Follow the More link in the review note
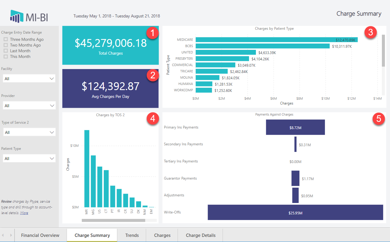 click(x=24, y=213)
